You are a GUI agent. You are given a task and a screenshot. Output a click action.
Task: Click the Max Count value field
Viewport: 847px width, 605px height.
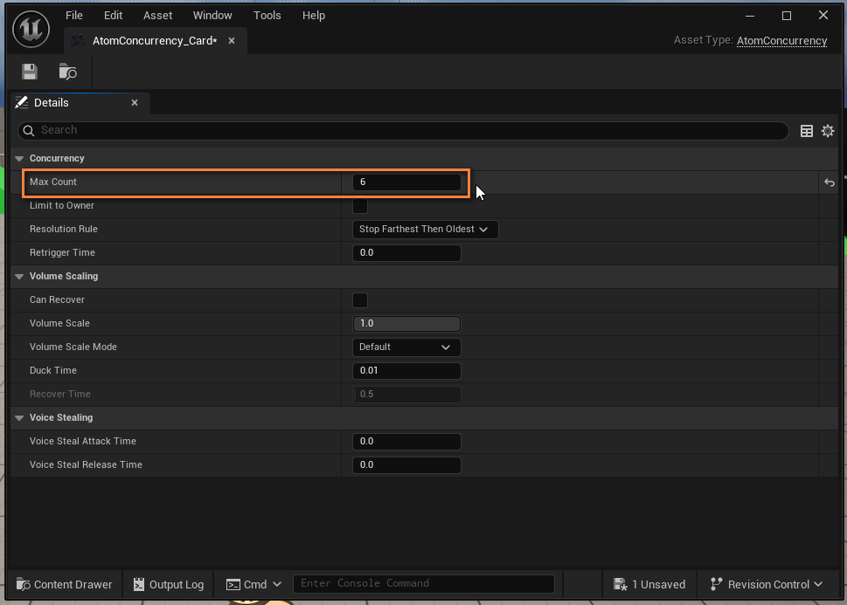406,182
